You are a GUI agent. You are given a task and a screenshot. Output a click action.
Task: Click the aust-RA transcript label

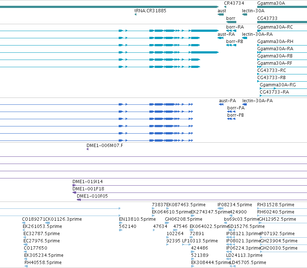226,34
